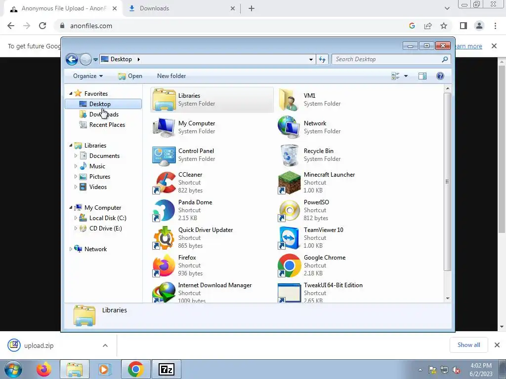Show the preview pane icon
Viewport: 506px width, 379px height.
coord(422,76)
